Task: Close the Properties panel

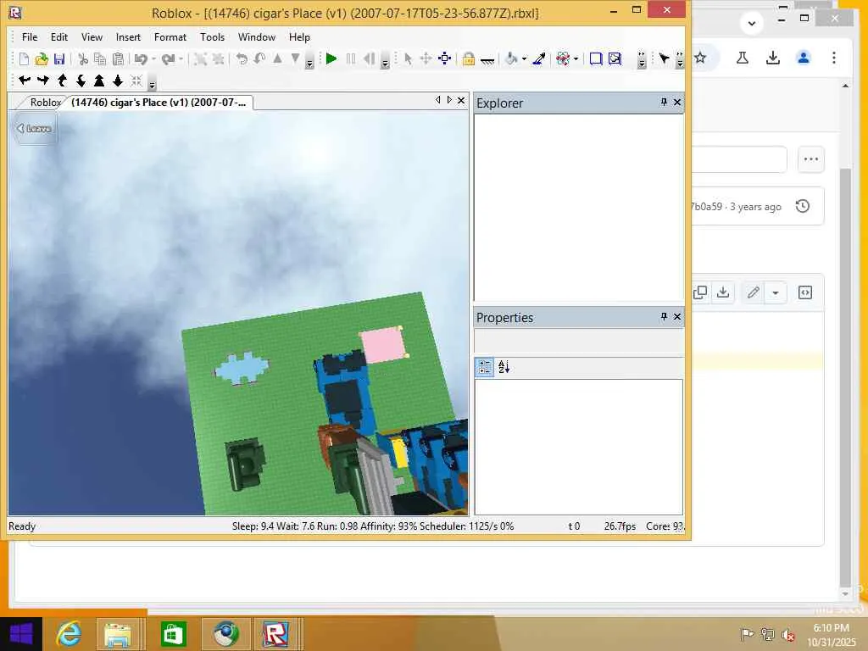Action: pyautogui.click(x=677, y=317)
